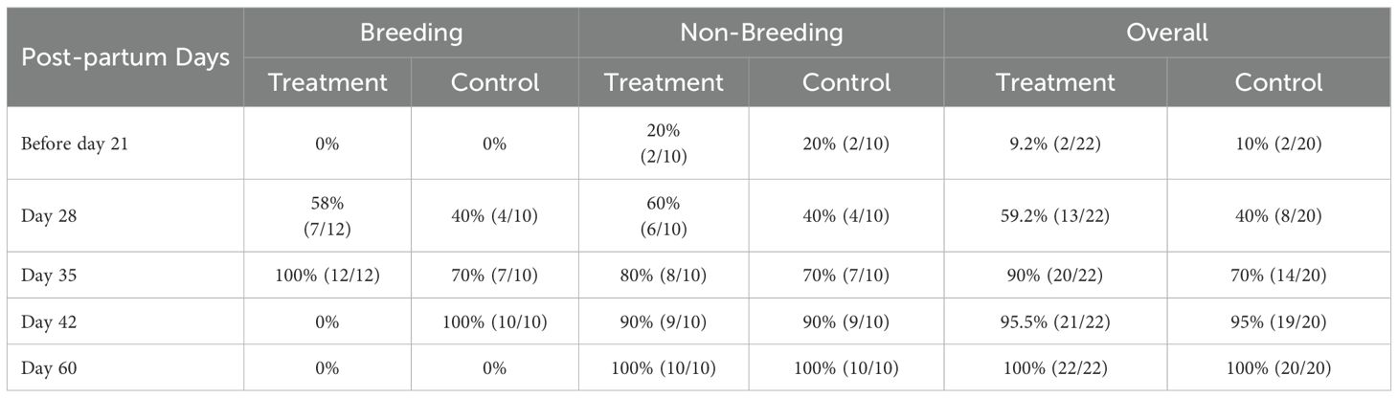Click the Post-partum Days column header
This screenshot has height=398, width=1398.
coord(125,57)
